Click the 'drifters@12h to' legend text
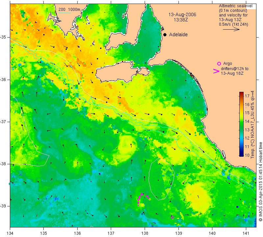 234,69
